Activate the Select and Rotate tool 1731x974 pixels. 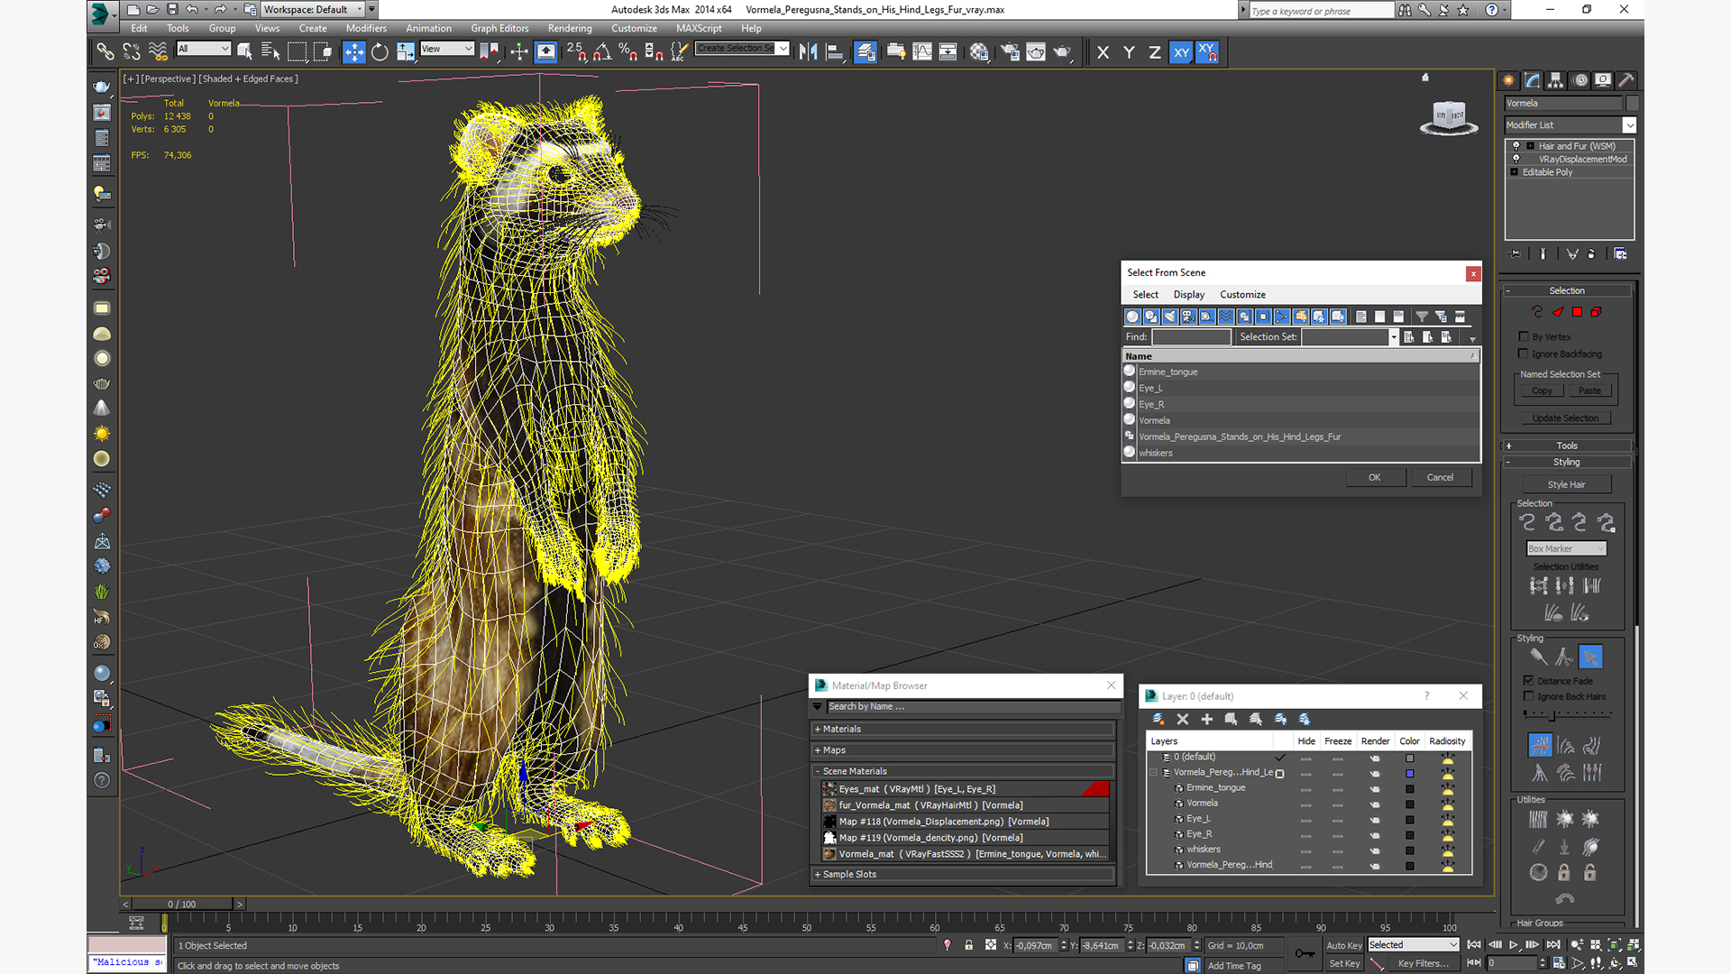click(x=380, y=52)
